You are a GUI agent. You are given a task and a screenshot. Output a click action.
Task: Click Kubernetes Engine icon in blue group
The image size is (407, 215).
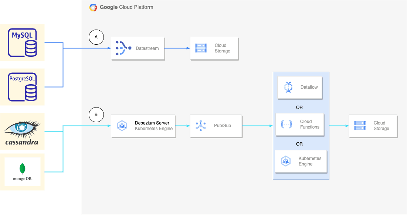(x=286, y=161)
